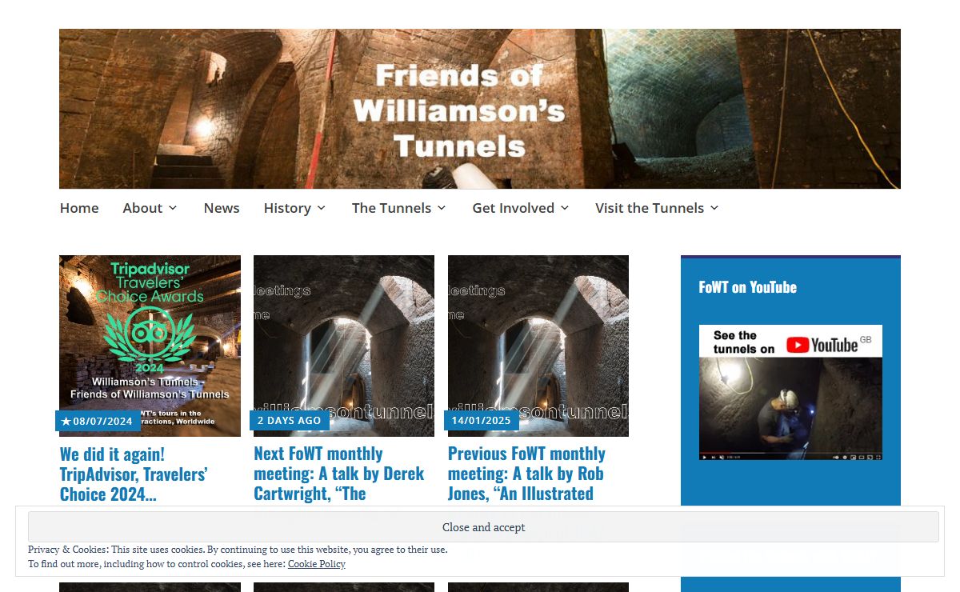Open the See the tunnels on YouTube image
This screenshot has width=960, height=592.
[790, 392]
